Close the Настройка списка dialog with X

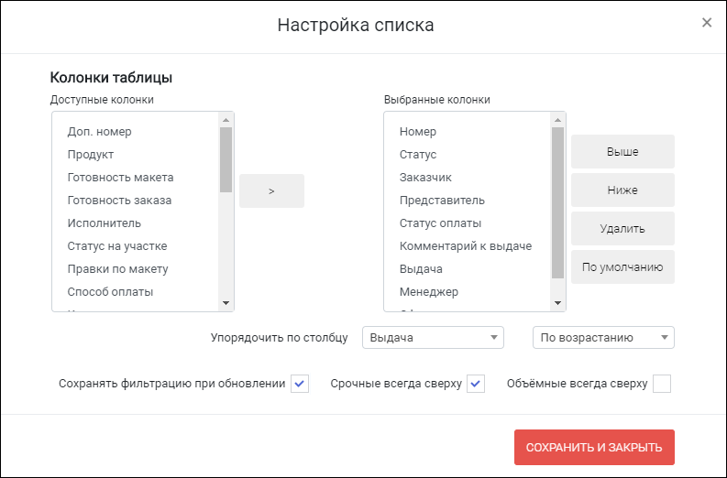coord(707,23)
